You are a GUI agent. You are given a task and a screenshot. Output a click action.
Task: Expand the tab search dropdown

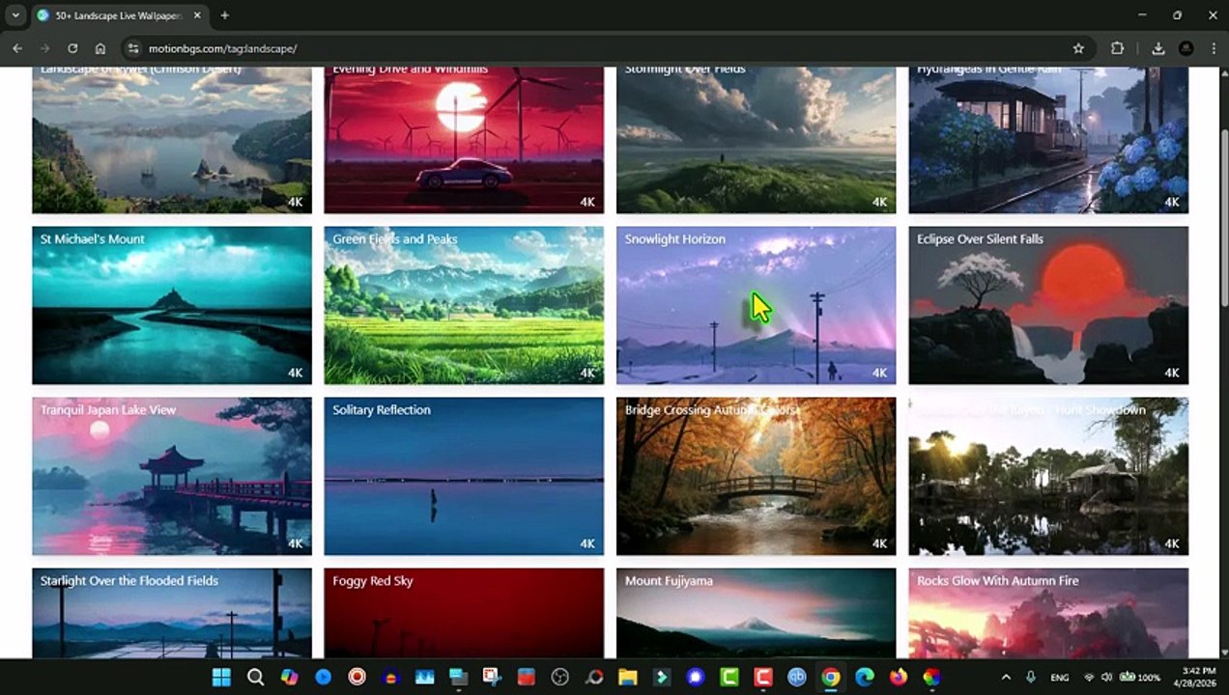pos(15,15)
